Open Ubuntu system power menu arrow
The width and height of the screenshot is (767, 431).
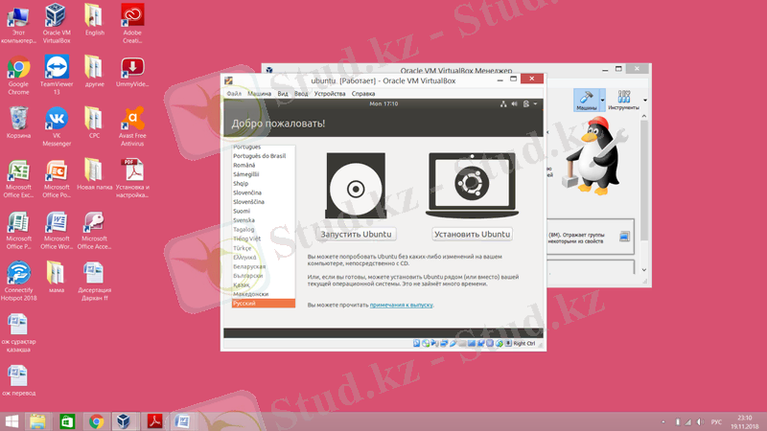click(x=536, y=103)
